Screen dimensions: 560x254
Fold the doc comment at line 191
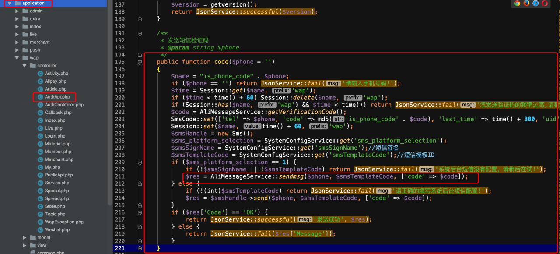click(x=140, y=33)
